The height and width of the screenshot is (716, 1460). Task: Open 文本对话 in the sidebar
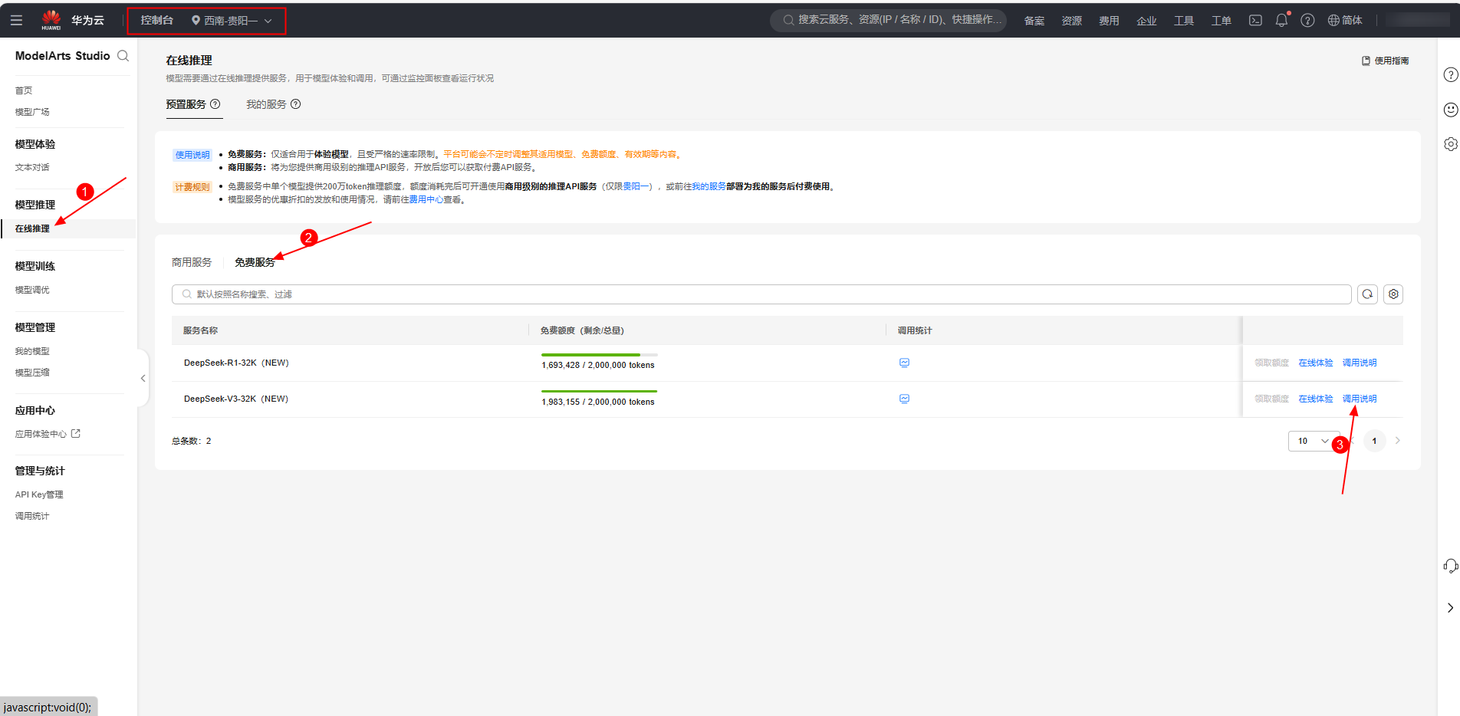tap(32, 167)
